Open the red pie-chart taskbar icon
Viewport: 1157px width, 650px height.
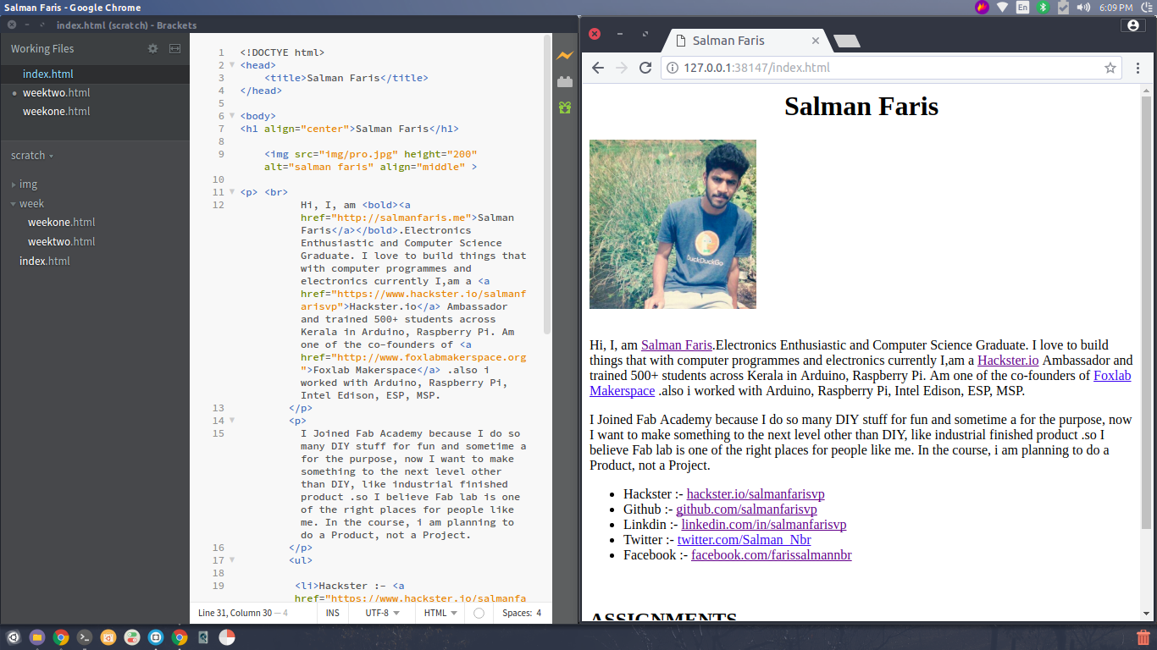(x=227, y=637)
